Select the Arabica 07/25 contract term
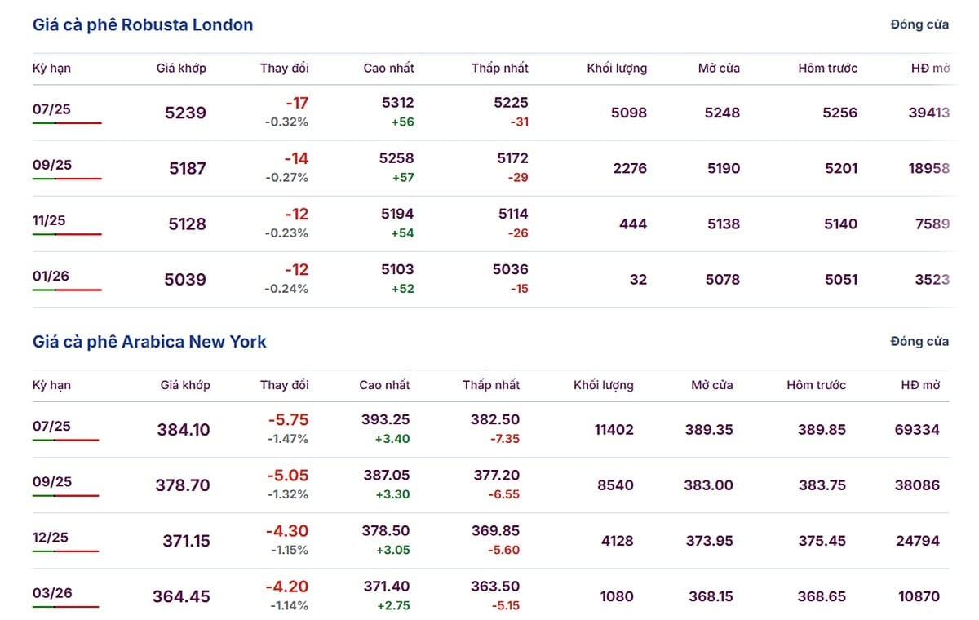 click(x=52, y=426)
